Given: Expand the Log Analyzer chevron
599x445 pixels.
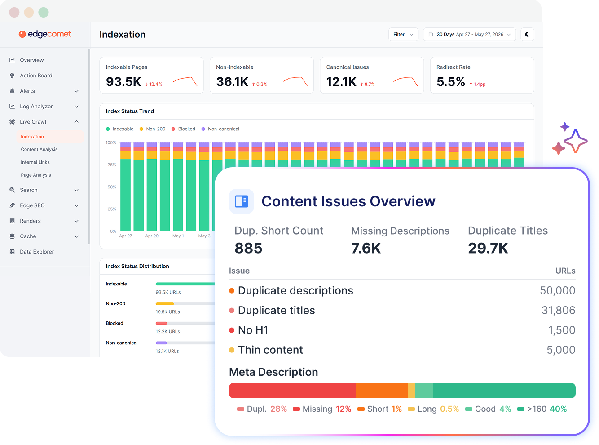Looking at the screenshot, I should [x=76, y=107].
